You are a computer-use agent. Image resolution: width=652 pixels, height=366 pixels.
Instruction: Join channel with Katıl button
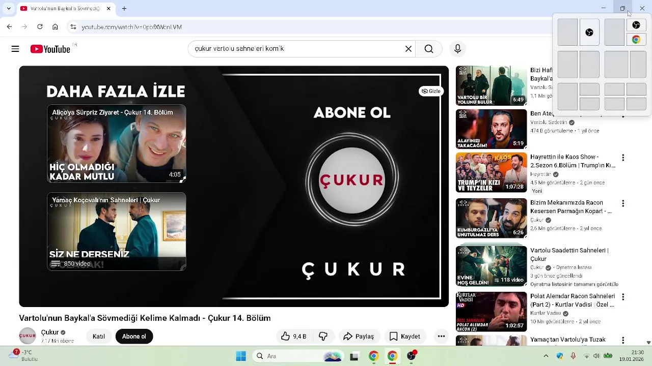pyautogui.click(x=99, y=336)
